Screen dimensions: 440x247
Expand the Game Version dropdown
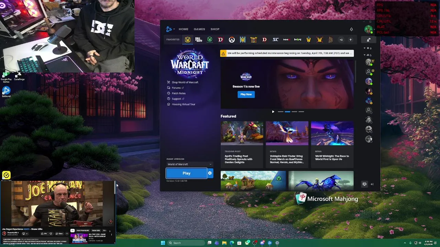click(x=189, y=164)
